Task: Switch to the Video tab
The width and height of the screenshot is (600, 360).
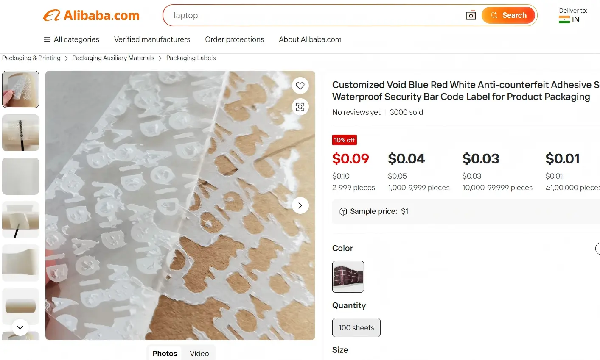Action: click(x=199, y=354)
